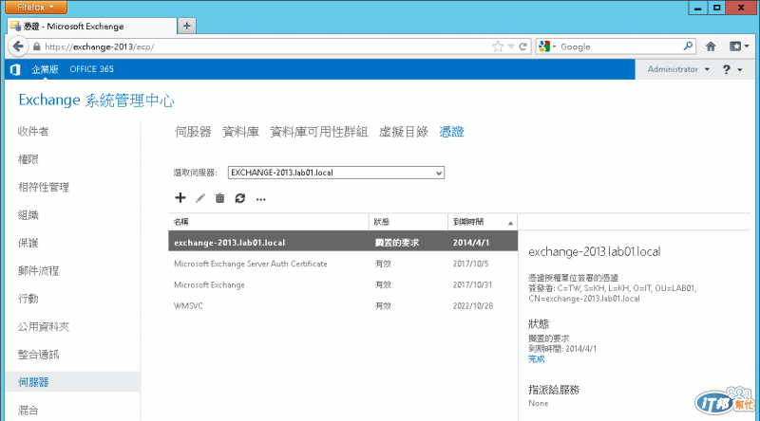
Task: Click the Firefox home icon
Action: click(711, 46)
